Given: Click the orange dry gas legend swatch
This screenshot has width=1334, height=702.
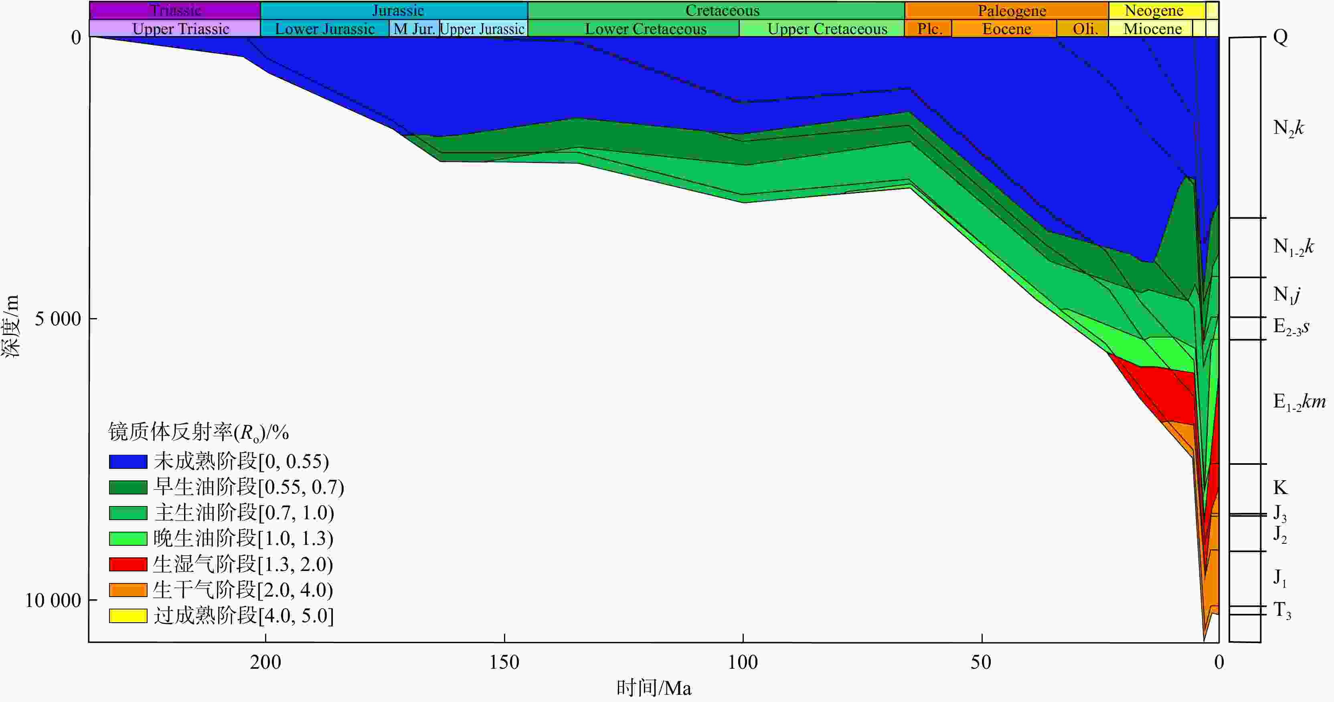Looking at the screenshot, I should 128,590.
